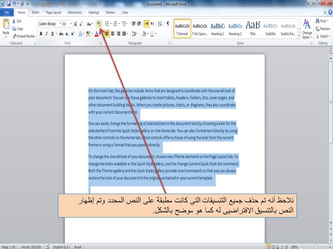This screenshot has width=333, height=249.
Task: Toggle Italic formatting
Action: click(x=46, y=34)
